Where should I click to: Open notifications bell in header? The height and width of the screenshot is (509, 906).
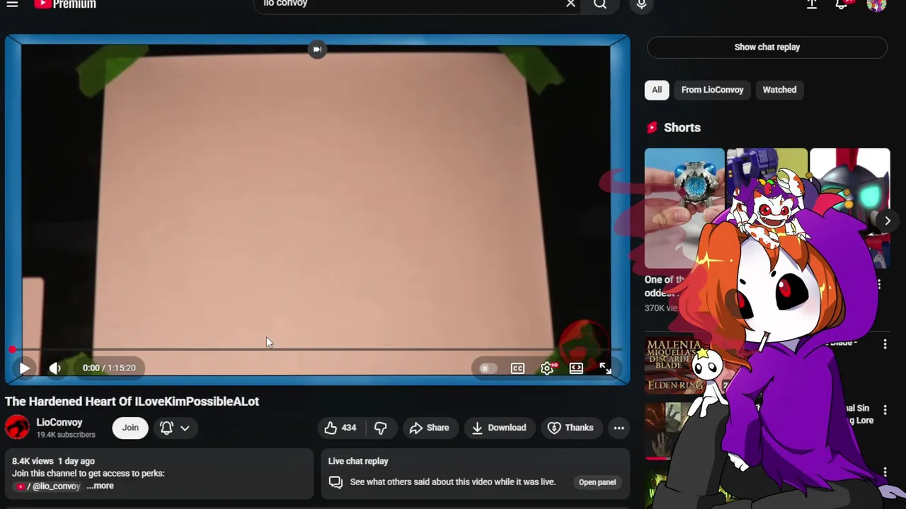pyautogui.click(x=842, y=4)
